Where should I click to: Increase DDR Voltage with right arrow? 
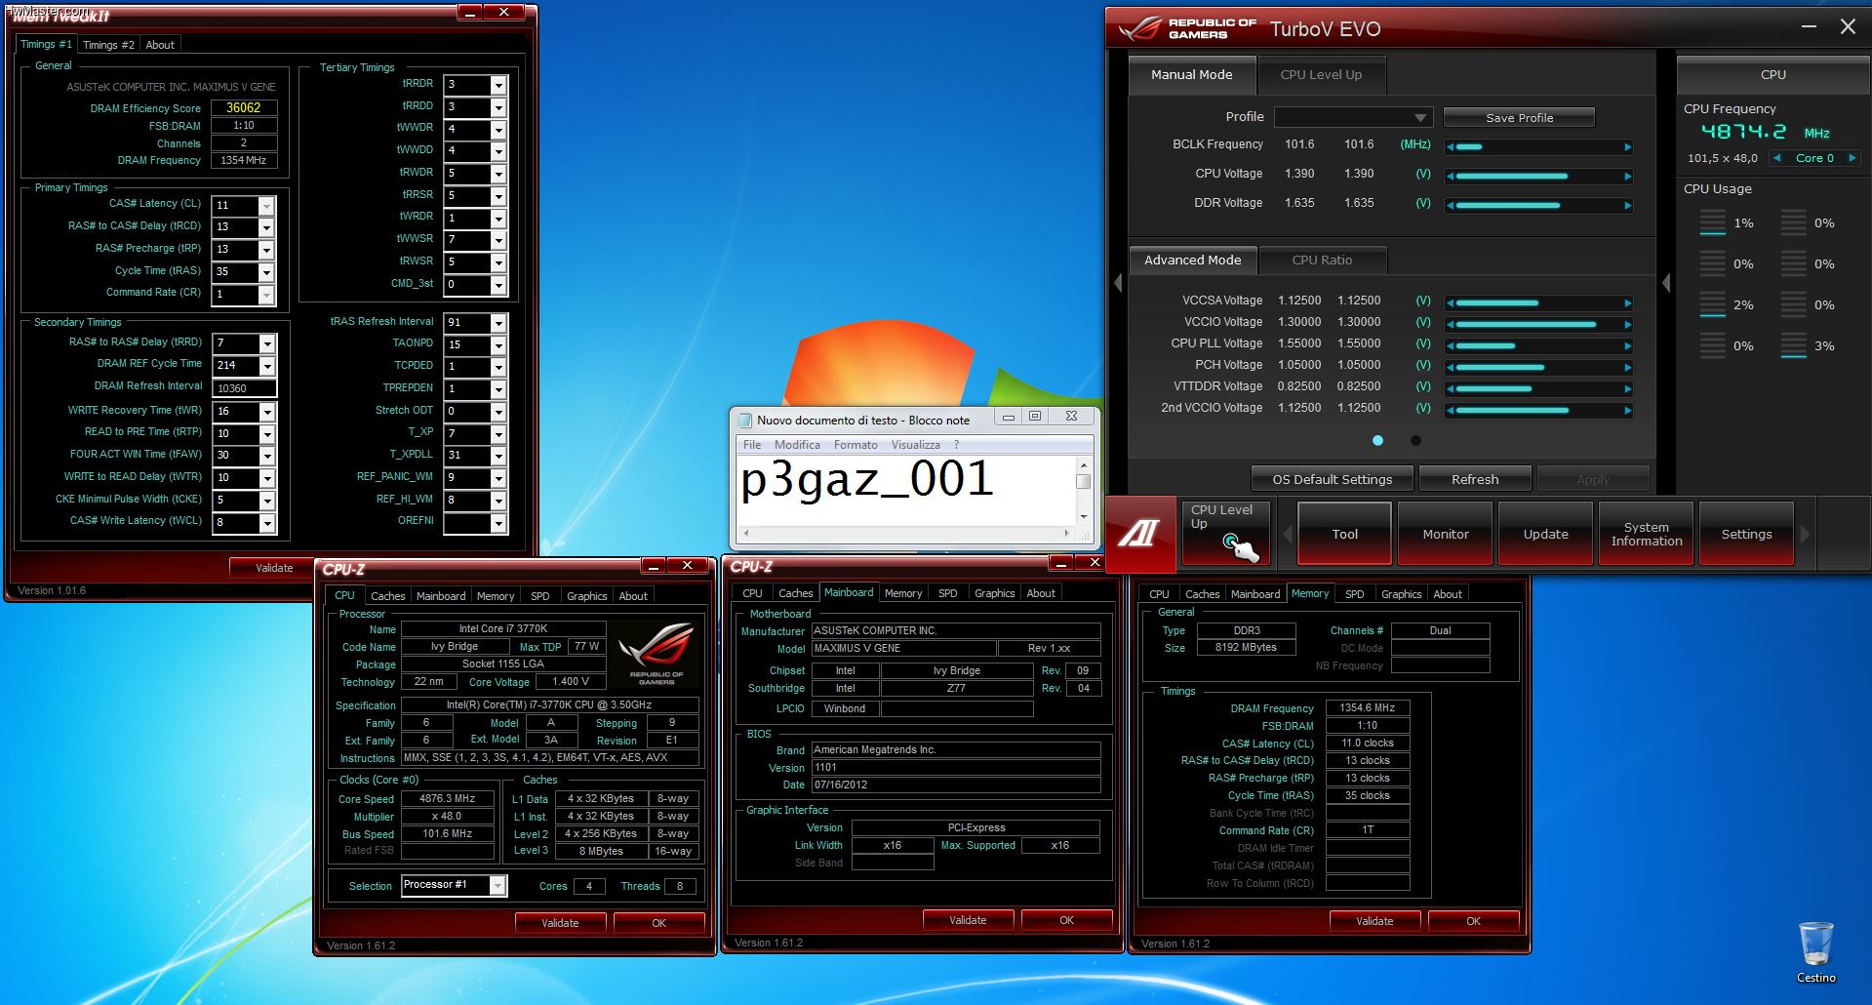point(1627,206)
